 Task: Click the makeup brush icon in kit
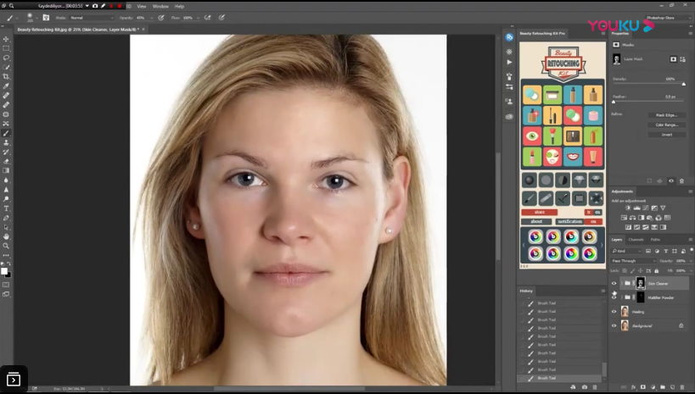click(552, 136)
